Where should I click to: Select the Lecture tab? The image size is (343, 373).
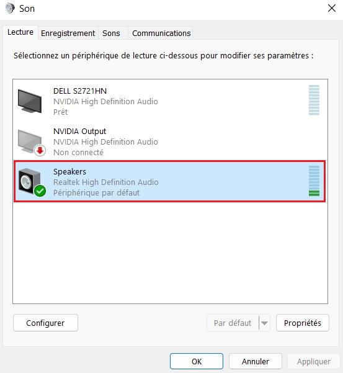pos(20,32)
